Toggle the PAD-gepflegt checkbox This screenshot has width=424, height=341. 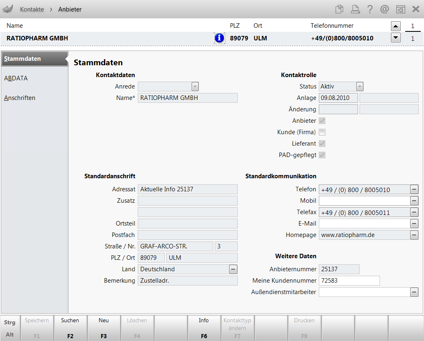[322, 155]
